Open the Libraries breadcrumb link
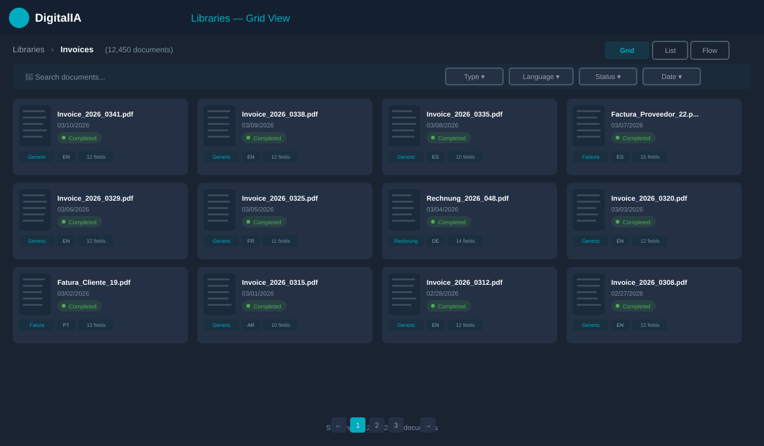Image resolution: width=764 pixels, height=446 pixels. pyautogui.click(x=28, y=49)
